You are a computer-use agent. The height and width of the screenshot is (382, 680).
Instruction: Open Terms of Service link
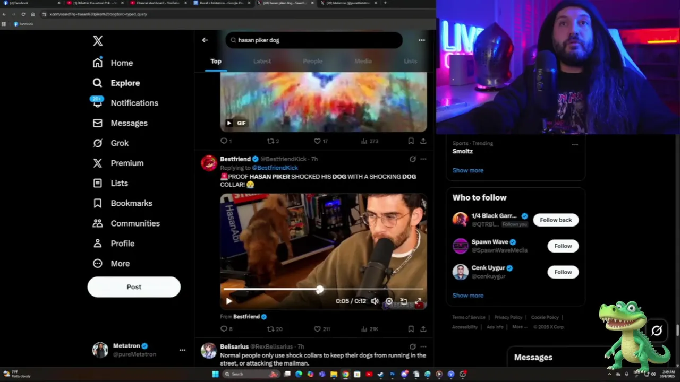click(469, 317)
